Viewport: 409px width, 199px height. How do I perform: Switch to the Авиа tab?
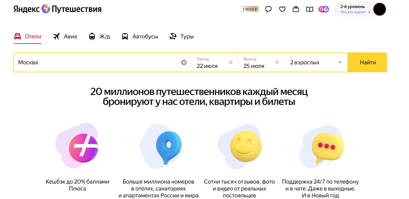(65, 36)
